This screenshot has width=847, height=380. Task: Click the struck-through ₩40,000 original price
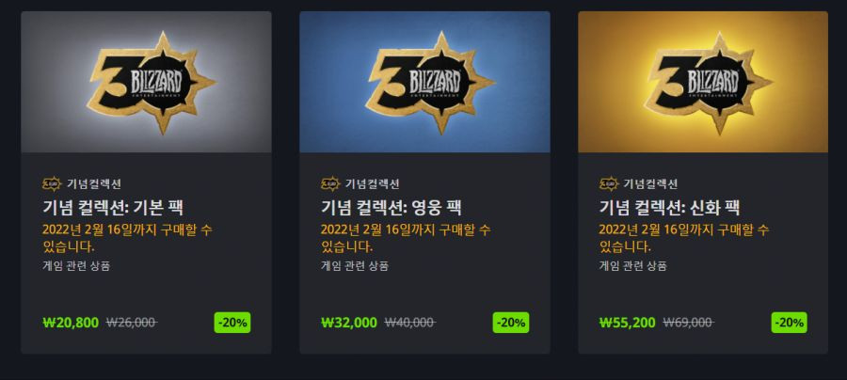click(410, 323)
